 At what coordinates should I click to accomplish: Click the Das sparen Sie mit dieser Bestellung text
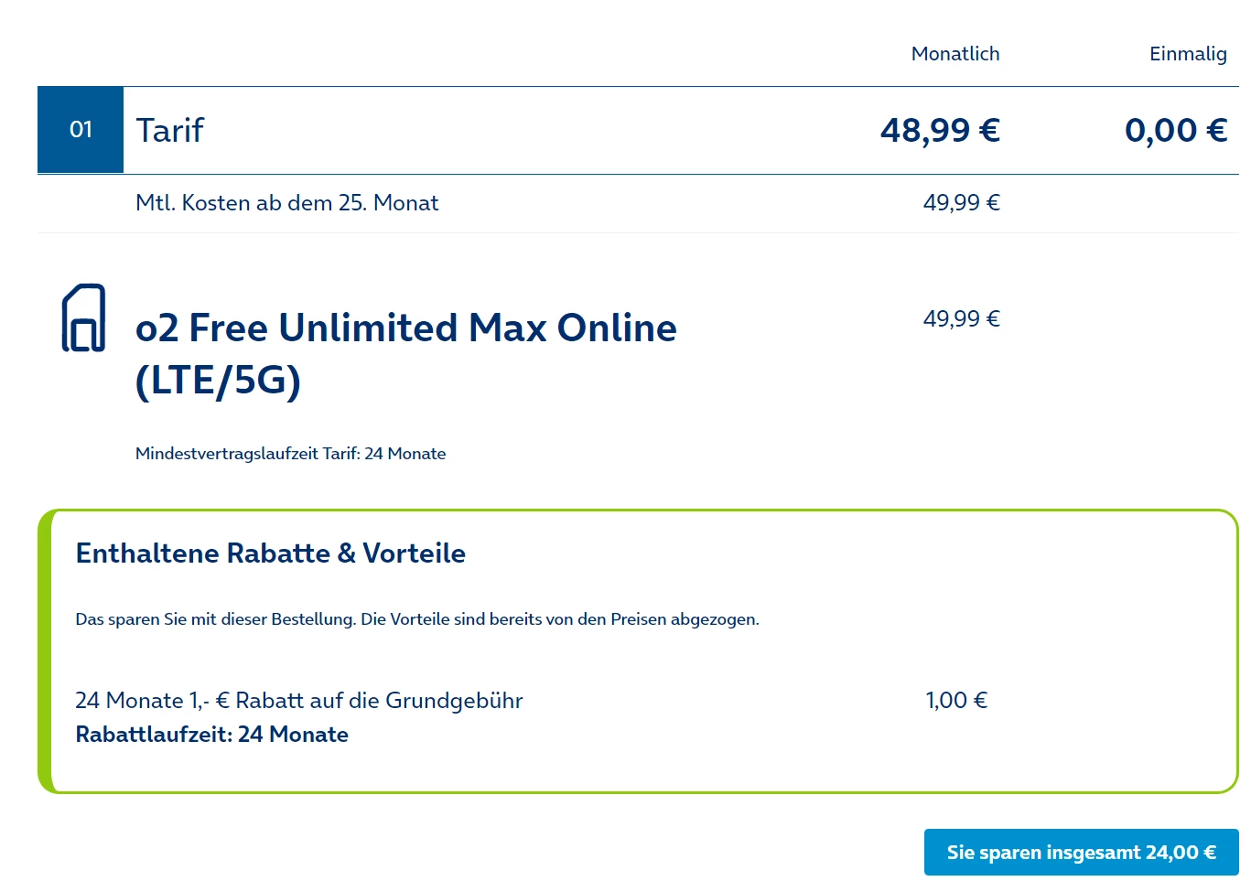tap(416, 619)
